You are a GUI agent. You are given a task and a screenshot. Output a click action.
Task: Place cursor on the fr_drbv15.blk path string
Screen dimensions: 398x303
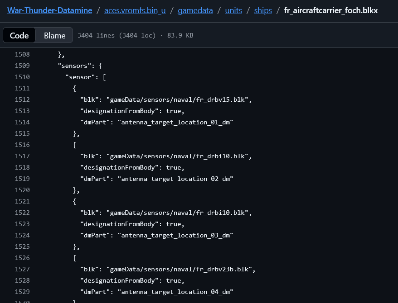pos(179,99)
